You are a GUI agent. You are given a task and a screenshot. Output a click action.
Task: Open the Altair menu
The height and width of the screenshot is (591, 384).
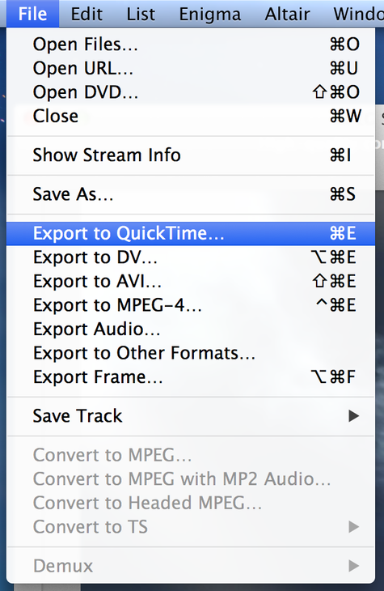(287, 14)
